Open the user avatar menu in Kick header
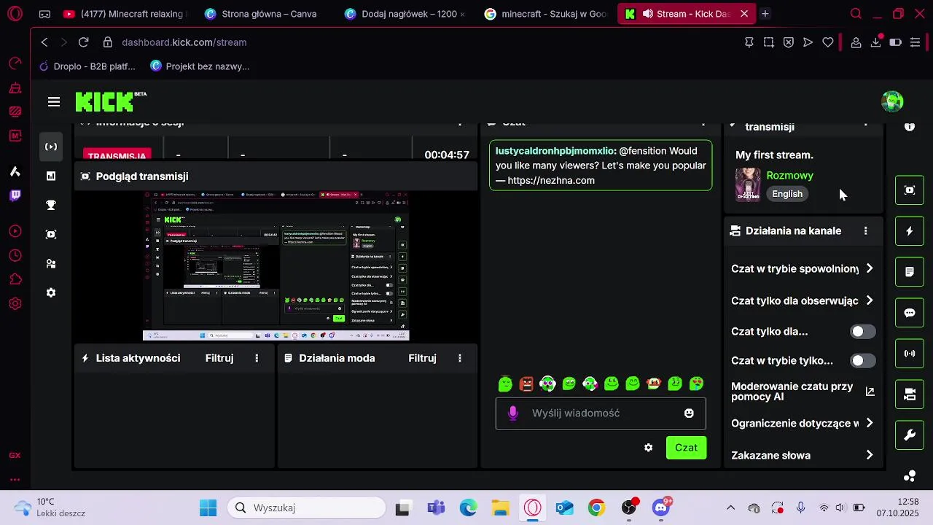This screenshot has height=525, width=933. click(892, 101)
